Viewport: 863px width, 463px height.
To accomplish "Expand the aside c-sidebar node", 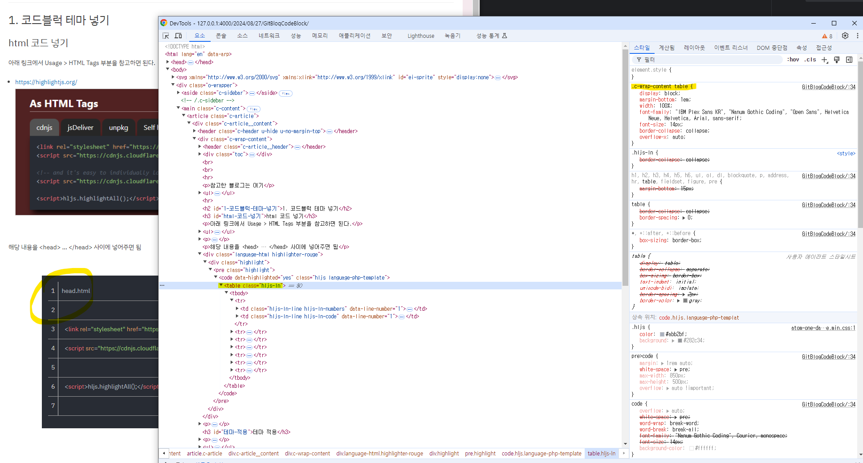I will tap(179, 93).
